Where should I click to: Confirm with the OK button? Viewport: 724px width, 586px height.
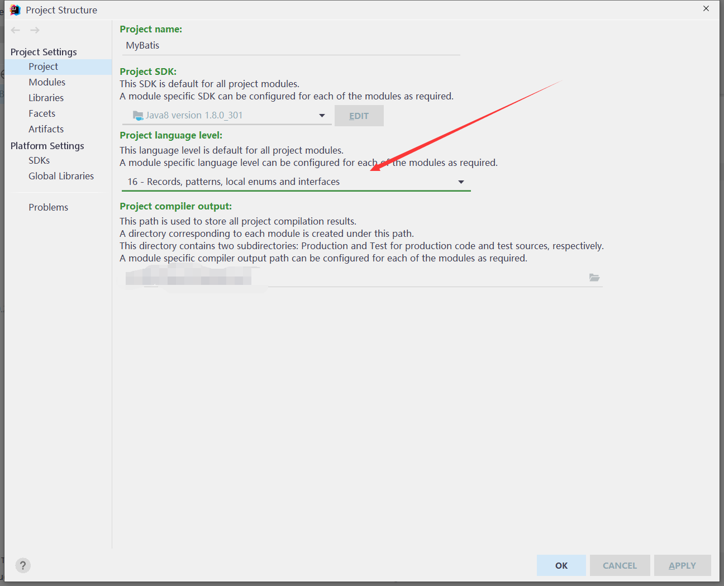tap(561, 565)
